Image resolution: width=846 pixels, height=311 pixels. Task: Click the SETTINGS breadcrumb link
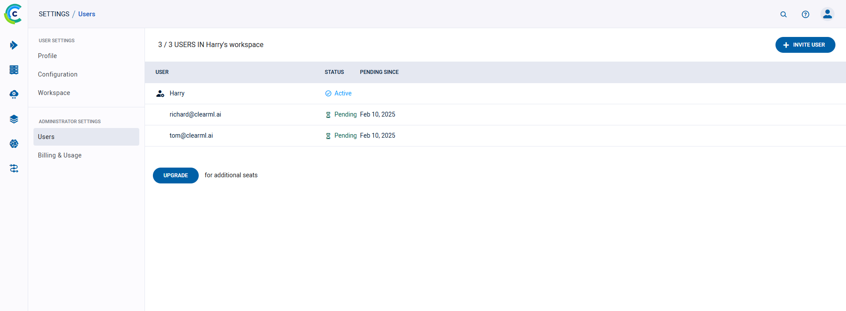pos(54,14)
